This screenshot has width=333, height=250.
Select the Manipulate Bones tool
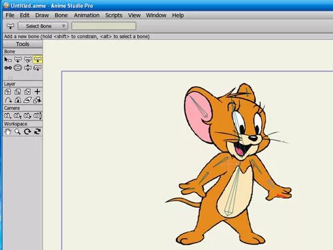[27, 68]
